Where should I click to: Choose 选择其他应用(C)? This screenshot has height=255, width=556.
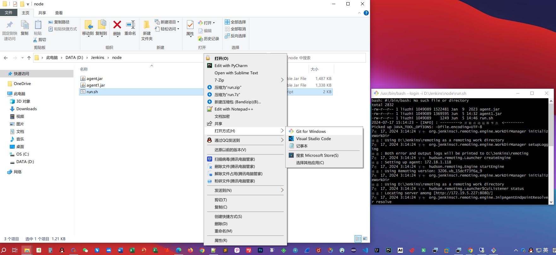click(324, 163)
